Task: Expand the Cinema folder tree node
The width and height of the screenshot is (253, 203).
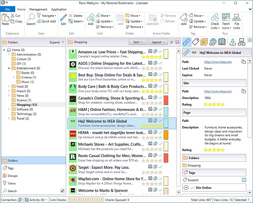Action: [14, 77]
